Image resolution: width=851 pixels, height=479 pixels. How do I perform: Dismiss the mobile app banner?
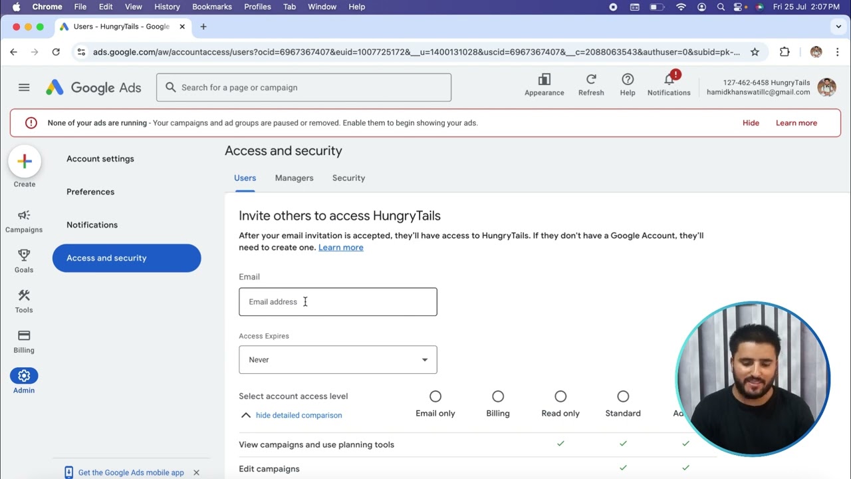pyautogui.click(x=196, y=472)
